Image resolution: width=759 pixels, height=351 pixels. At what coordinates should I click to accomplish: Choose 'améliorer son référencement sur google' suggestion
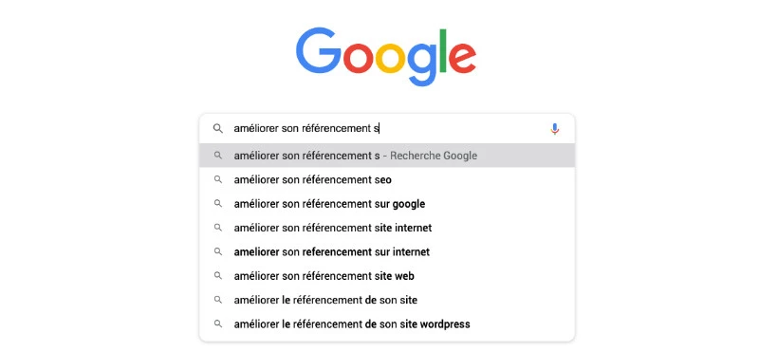(387, 204)
